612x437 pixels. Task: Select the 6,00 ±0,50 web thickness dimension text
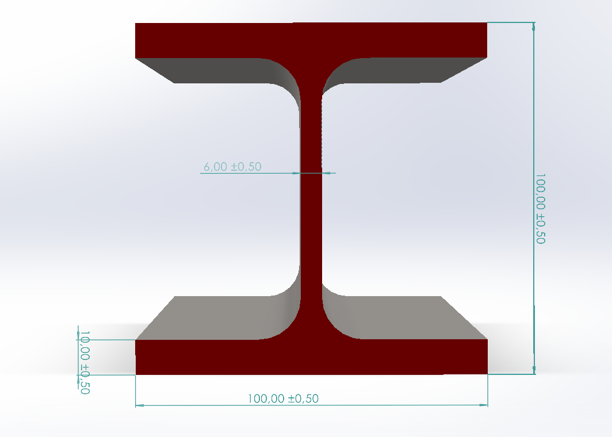pyautogui.click(x=232, y=167)
